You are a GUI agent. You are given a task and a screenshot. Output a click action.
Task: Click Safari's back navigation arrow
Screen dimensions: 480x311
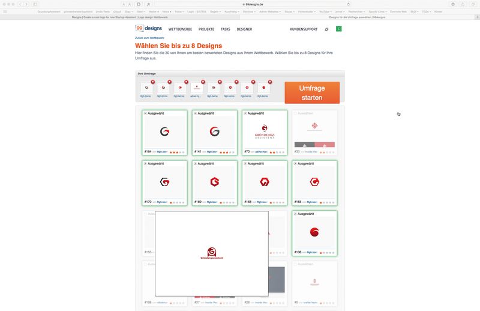[19, 4]
